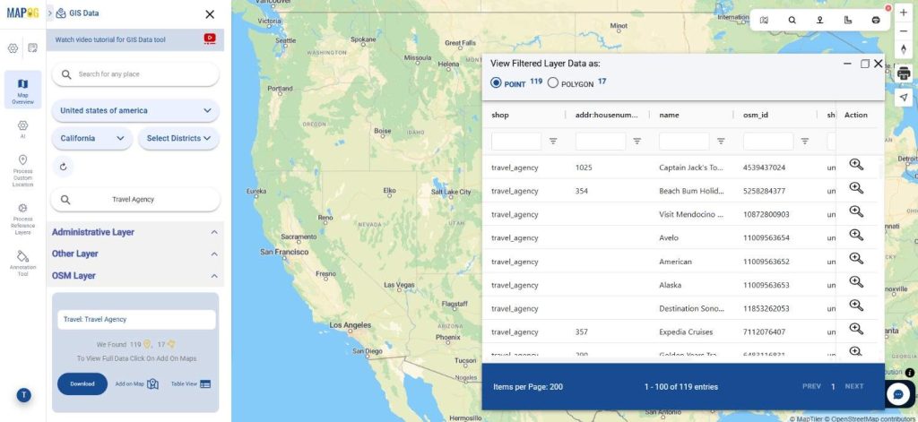918x422 pixels.
Task: Open filter menu for addr:housenumber column
Action: (637, 141)
